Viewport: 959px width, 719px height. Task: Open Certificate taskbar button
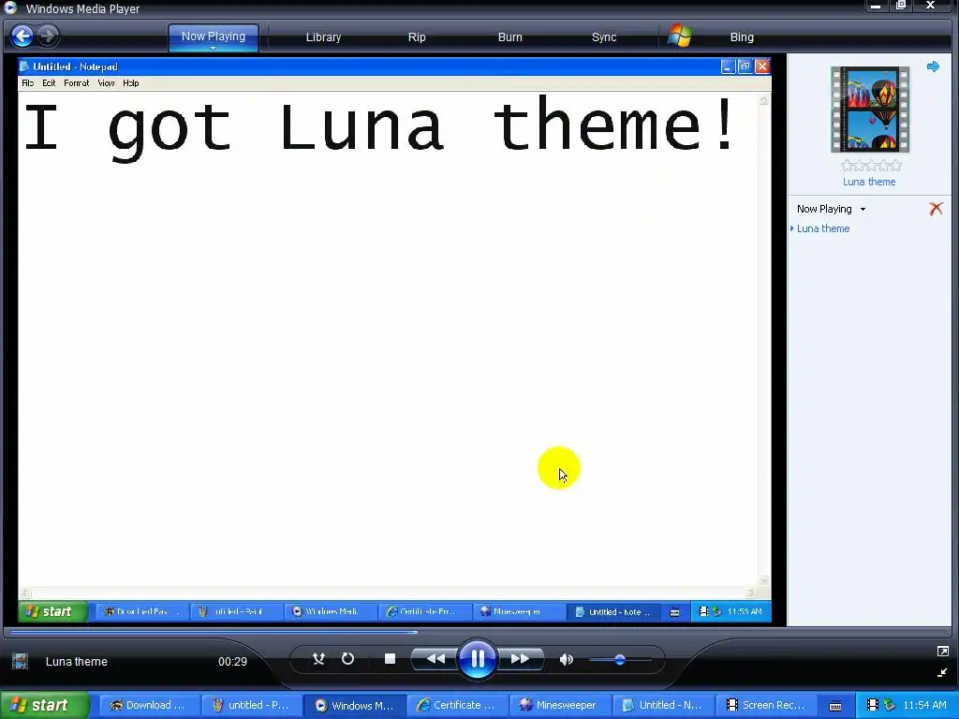457,705
